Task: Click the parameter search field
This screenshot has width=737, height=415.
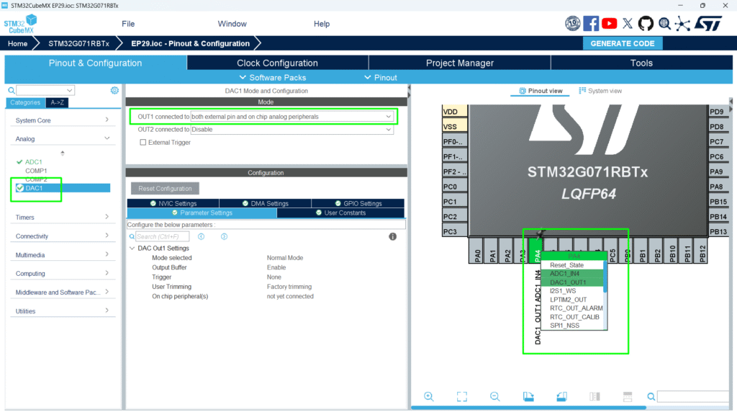Action: [x=162, y=236]
